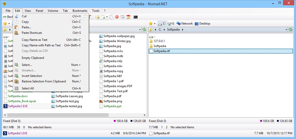The height and width of the screenshot is (139, 296).
Task: Open the command prompt toolbar icon
Action: [x=135, y=17]
